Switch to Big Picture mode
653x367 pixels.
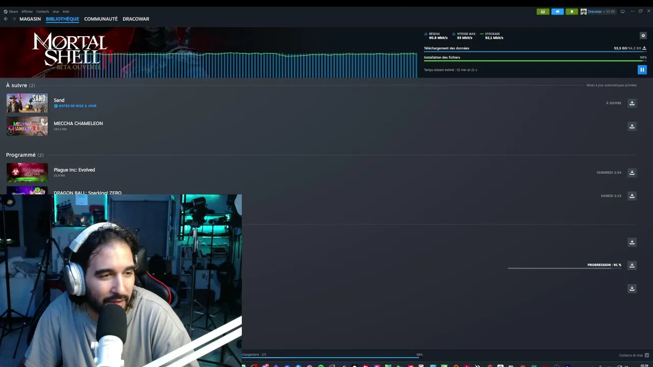pos(622,11)
